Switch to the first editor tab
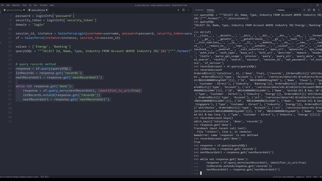Viewport: 322px width, 181px height. pos(14,10)
